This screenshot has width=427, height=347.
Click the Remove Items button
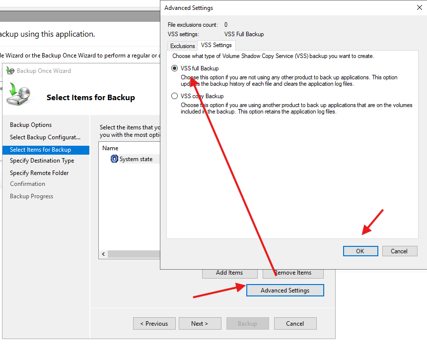(293, 273)
